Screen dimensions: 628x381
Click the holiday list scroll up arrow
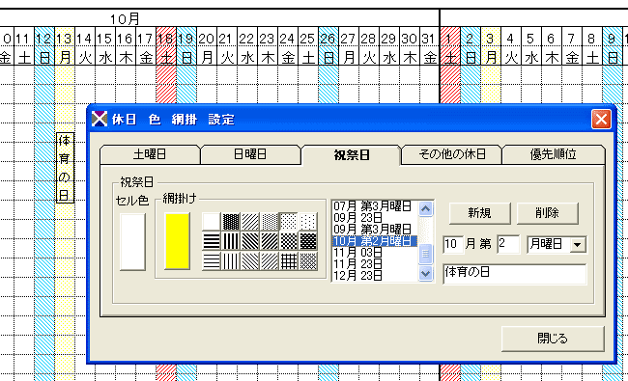(425, 208)
